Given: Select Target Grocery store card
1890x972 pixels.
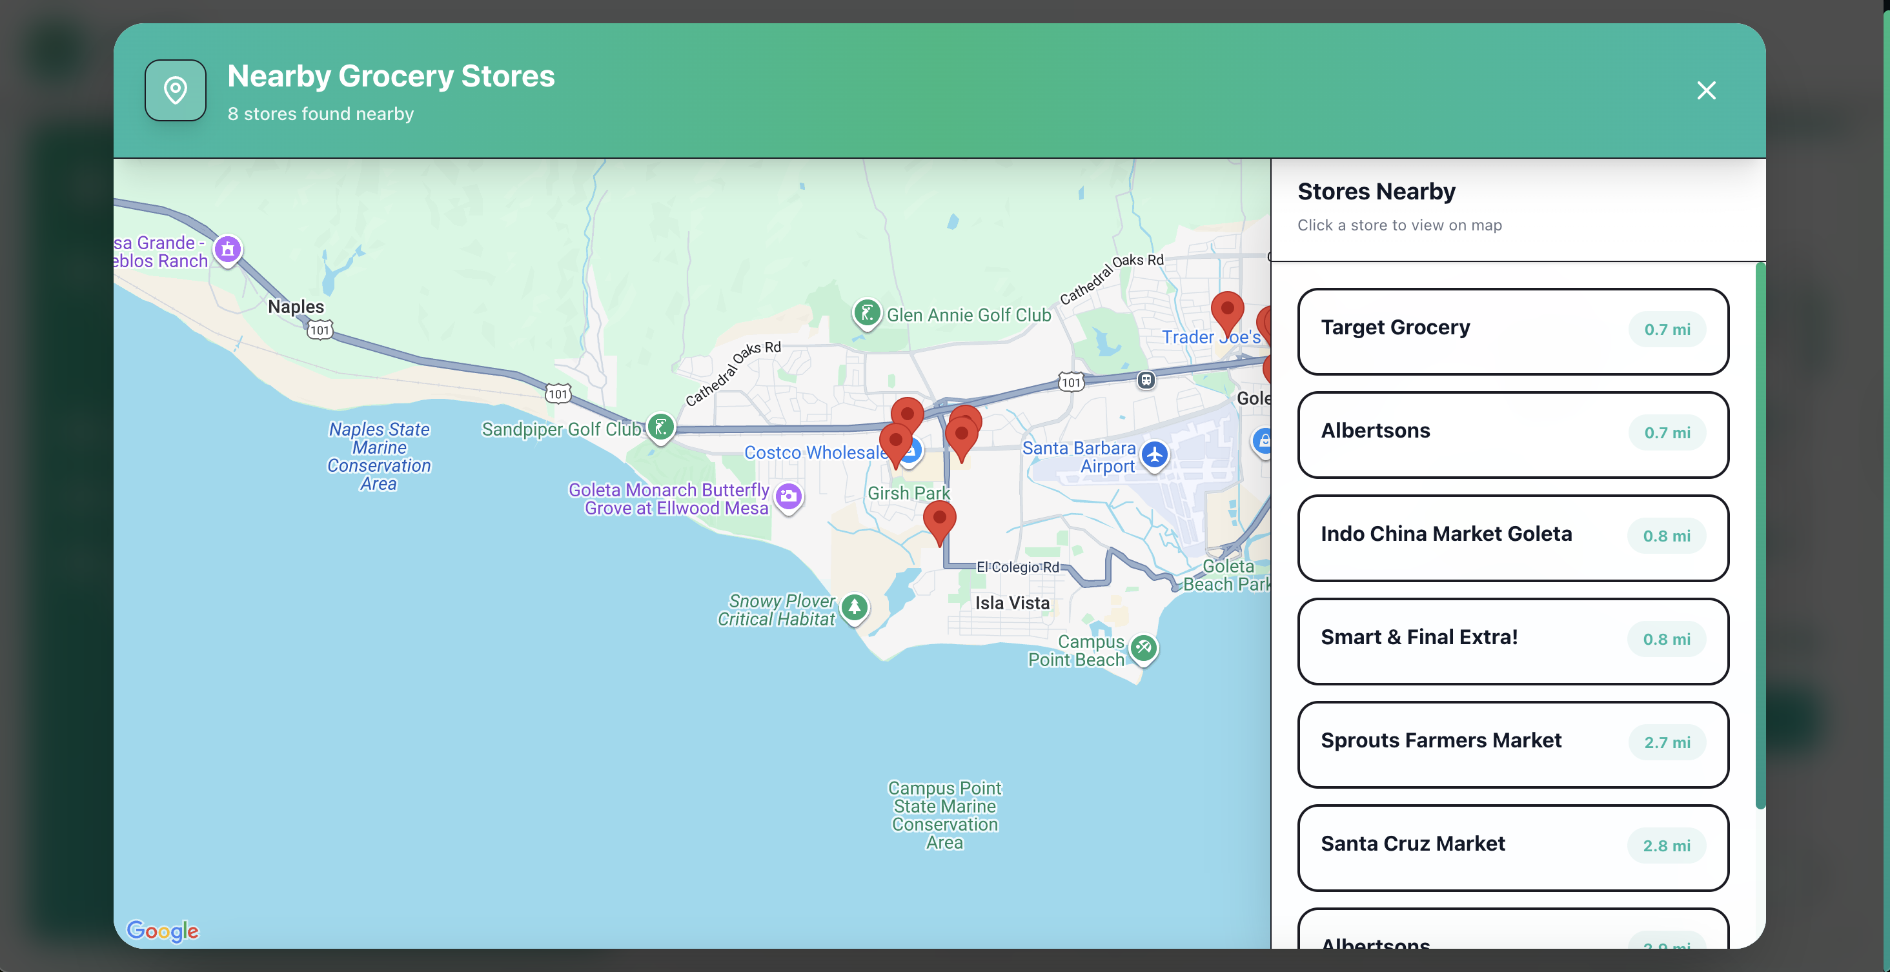Looking at the screenshot, I should coord(1512,331).
